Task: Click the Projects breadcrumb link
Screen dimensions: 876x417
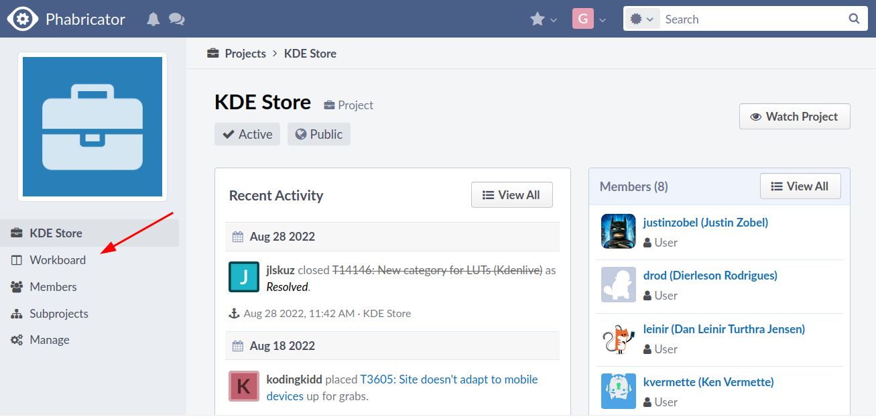Action: [245, 54]
